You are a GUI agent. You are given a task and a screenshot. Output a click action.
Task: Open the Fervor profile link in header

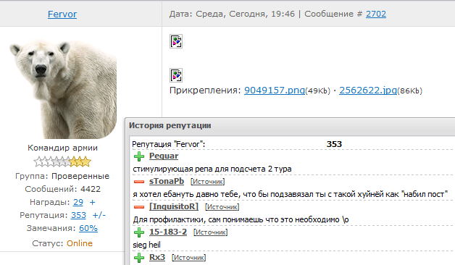(x=62, y=14)
